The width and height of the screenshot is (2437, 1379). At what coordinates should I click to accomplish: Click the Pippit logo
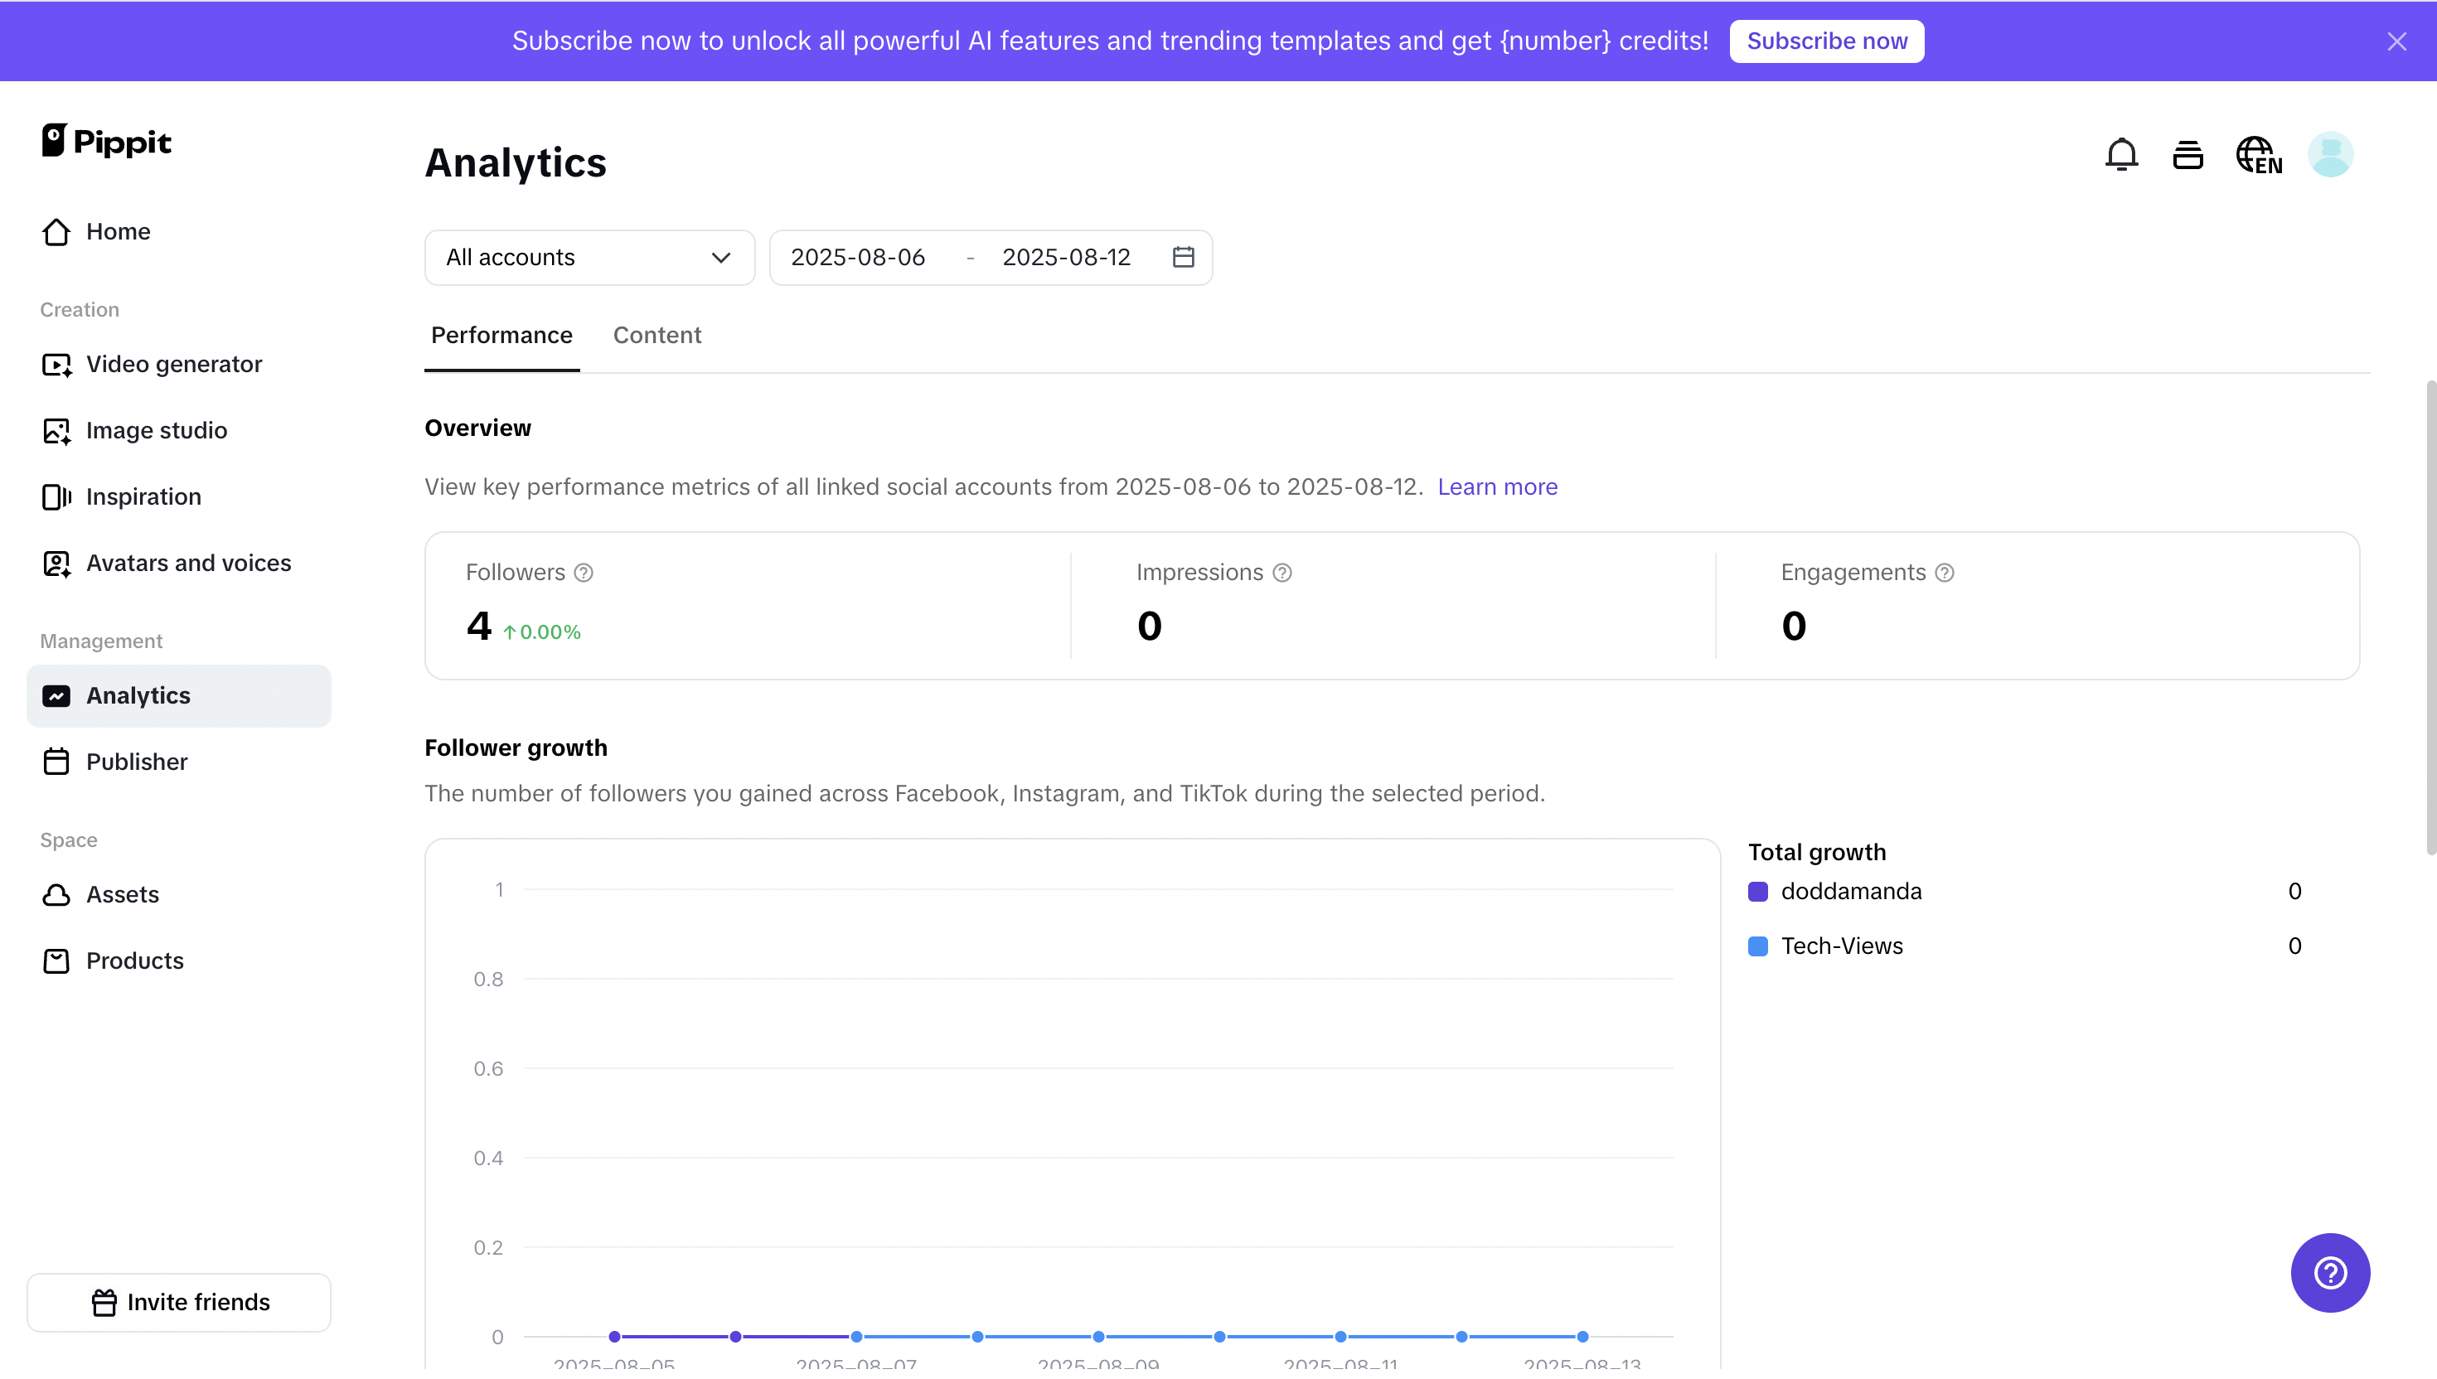point(106,140)
